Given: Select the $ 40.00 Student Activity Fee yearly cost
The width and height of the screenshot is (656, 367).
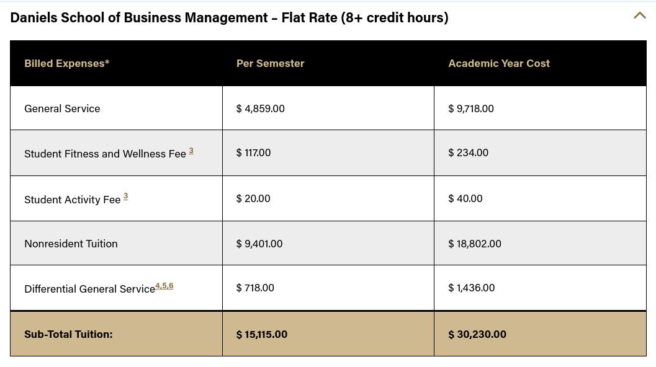Looking at the screenshot, I should click(465, 198).
